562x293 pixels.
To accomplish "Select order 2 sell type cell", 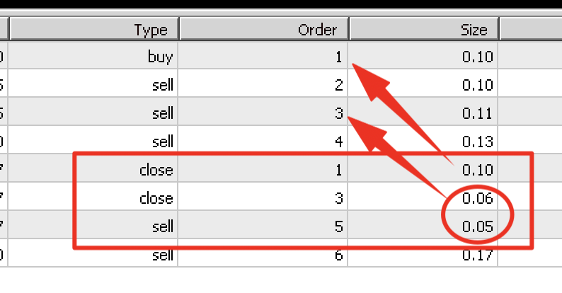I will point(93,84).
